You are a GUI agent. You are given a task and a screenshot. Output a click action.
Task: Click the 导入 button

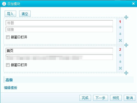10,14
